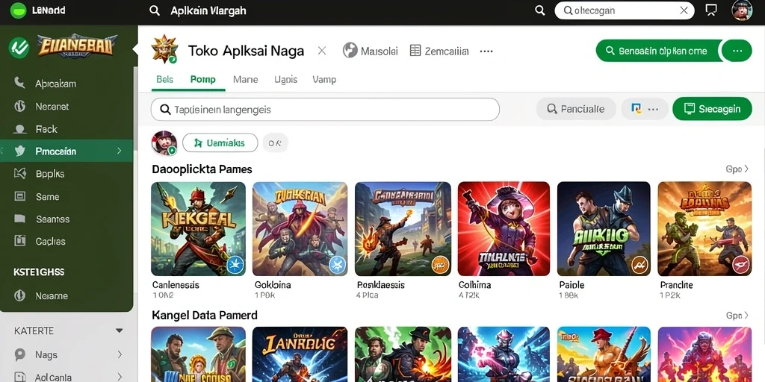
Task: Clear the top search field with the X
Action: pyautogui.click(x=684, y=10)
